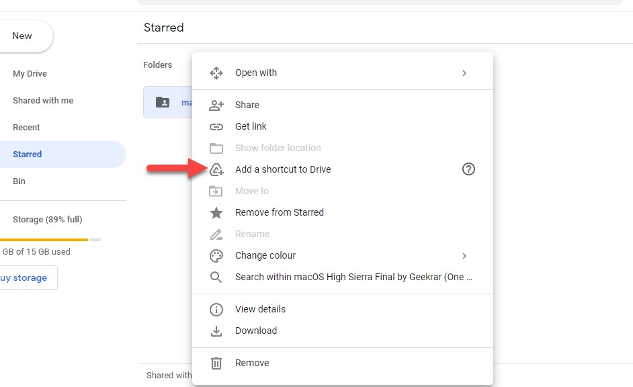Choose Search within macOS High Sierra folder
Viewport: 633px width, 387px height.
click(353, 277)
